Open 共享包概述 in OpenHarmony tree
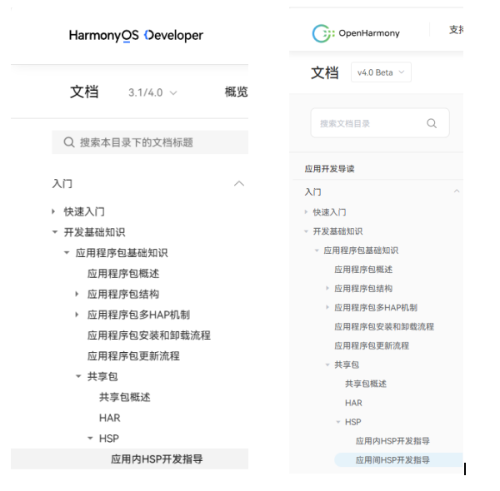Screen dimensions: 500x491 (366, 384)
